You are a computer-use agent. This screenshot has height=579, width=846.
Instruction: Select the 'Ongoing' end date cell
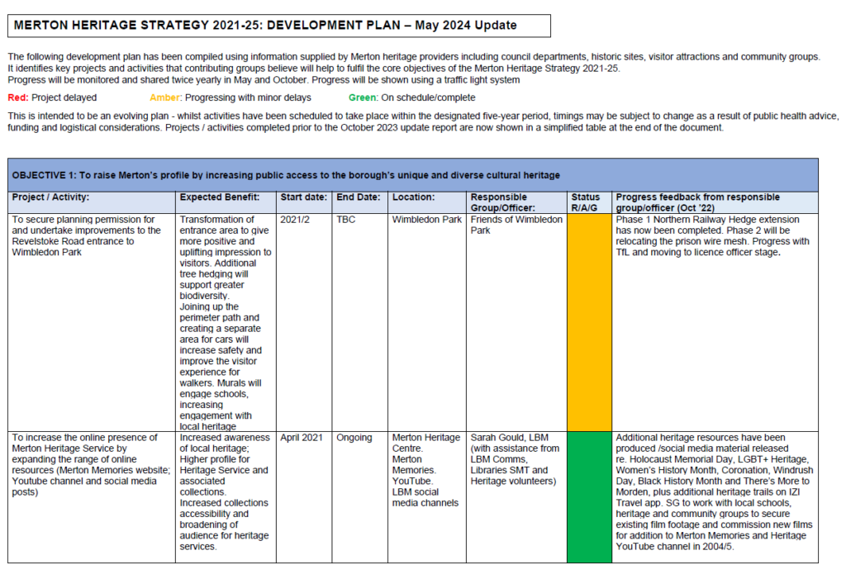click(x=354, y=438)
